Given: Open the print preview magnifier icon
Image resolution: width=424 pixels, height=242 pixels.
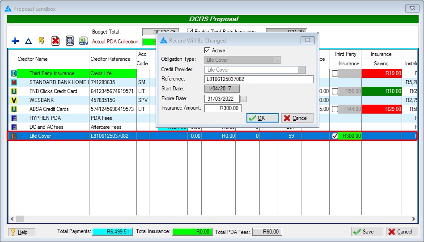Looking at the screenshot, I should [x=70, y=41].
